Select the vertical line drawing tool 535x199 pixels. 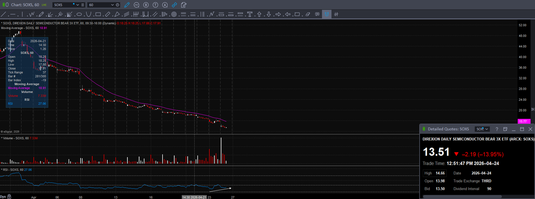[22, 15]
